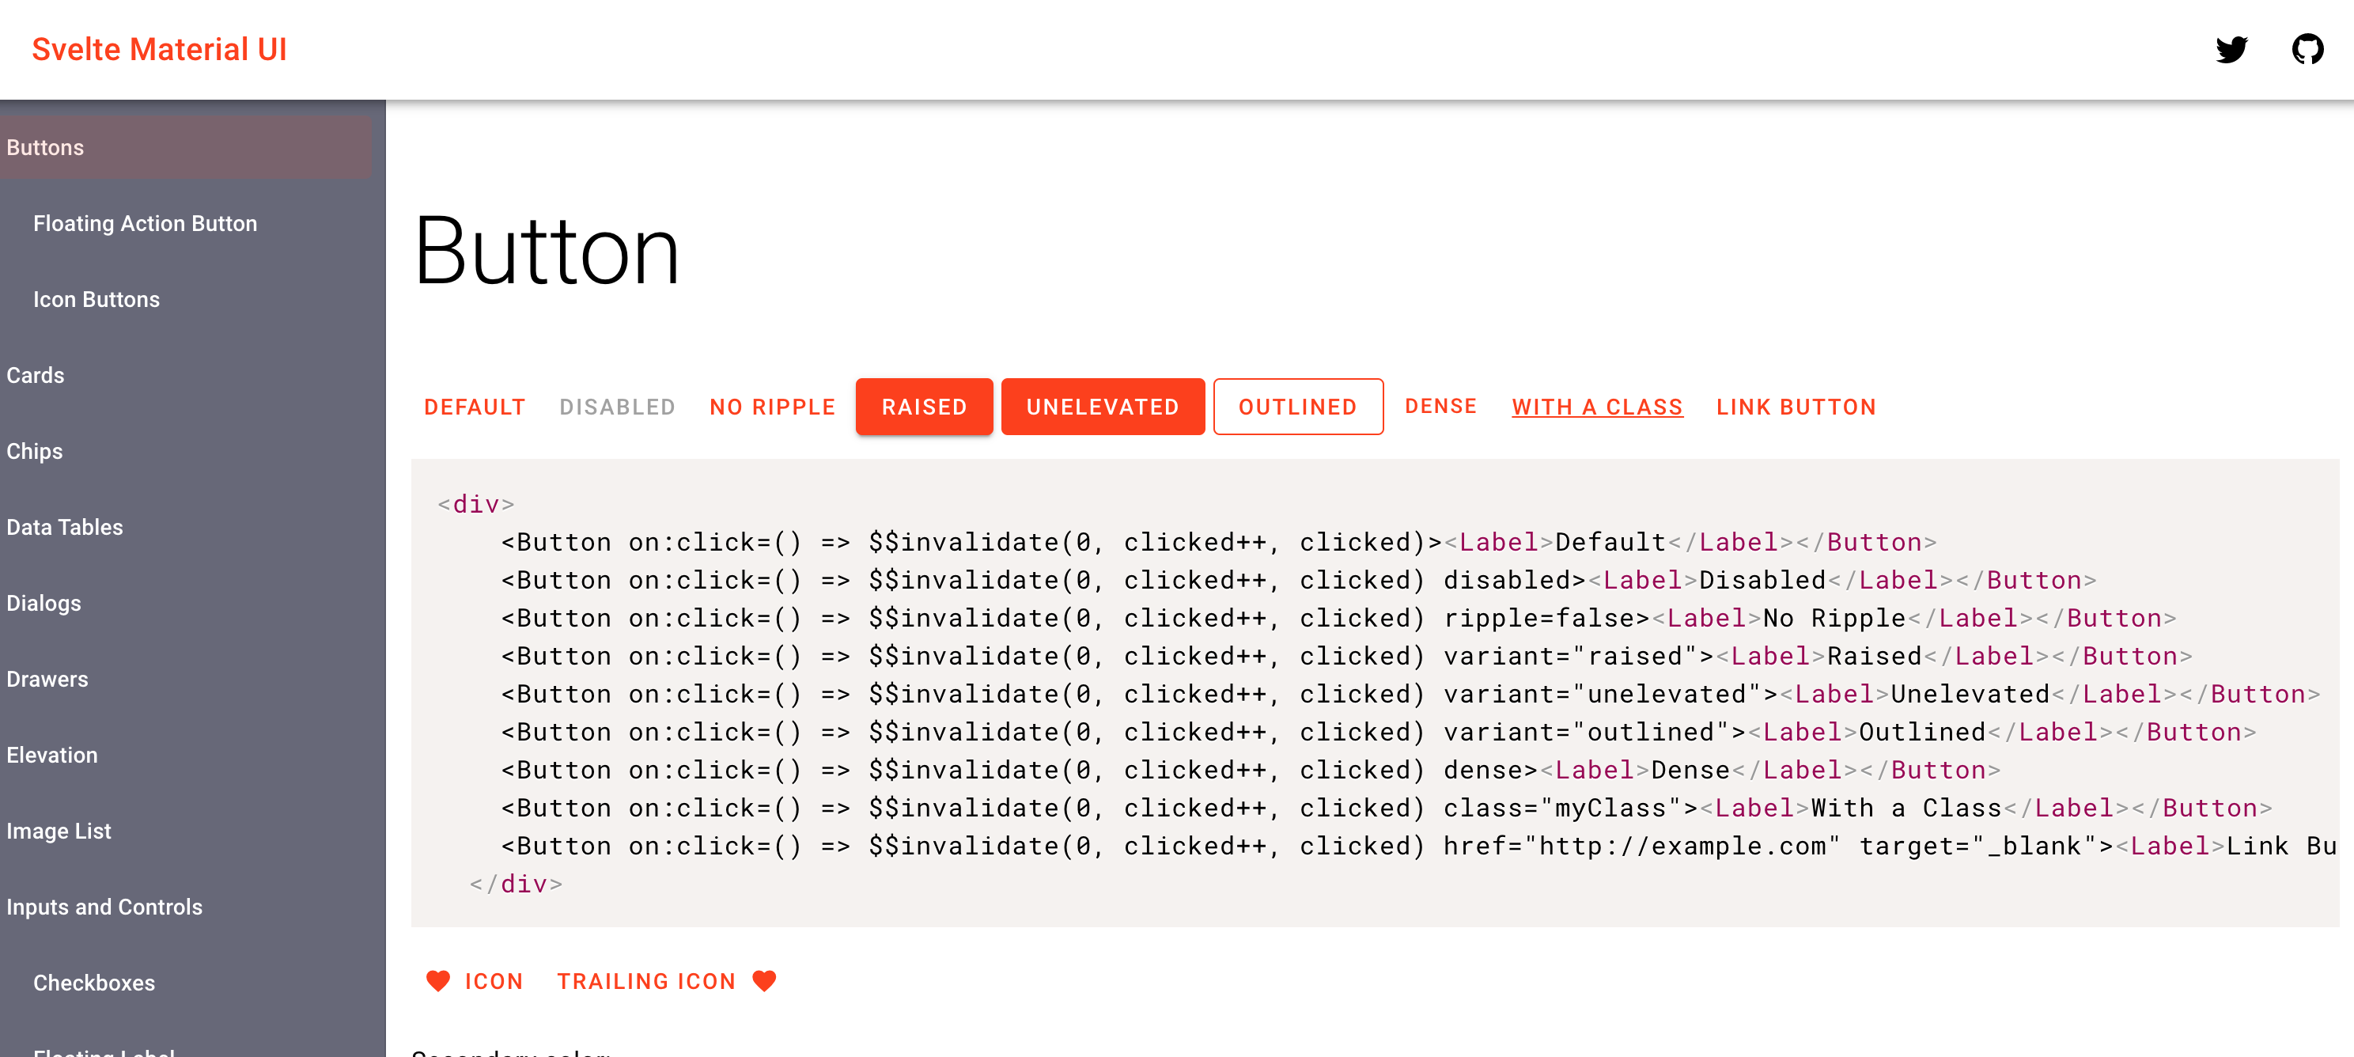Navigate to Icon Buttons page
2354x1057 pixels.
click(x=96, y=299)
